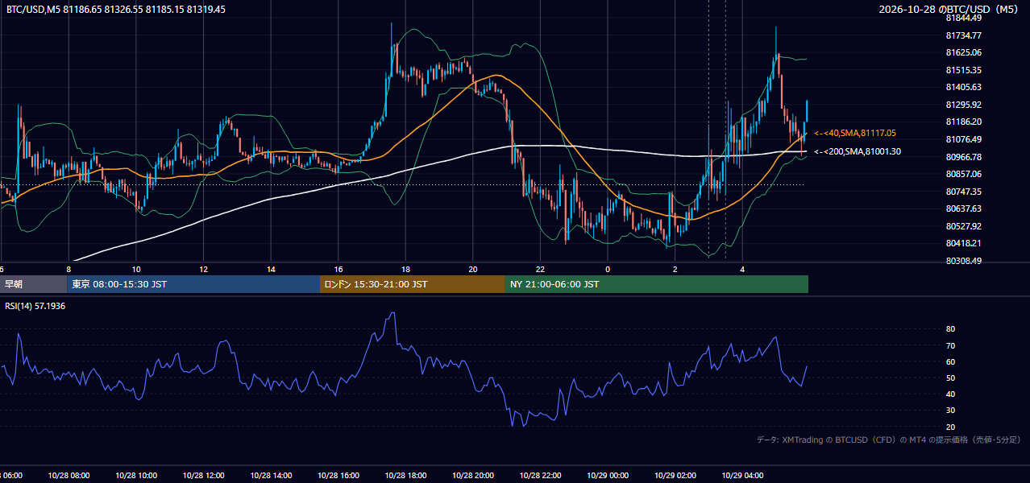Click the BTC/USD,M5 OHLC header text
This screenshot has height=483, width=1030.
pos(116,10)
